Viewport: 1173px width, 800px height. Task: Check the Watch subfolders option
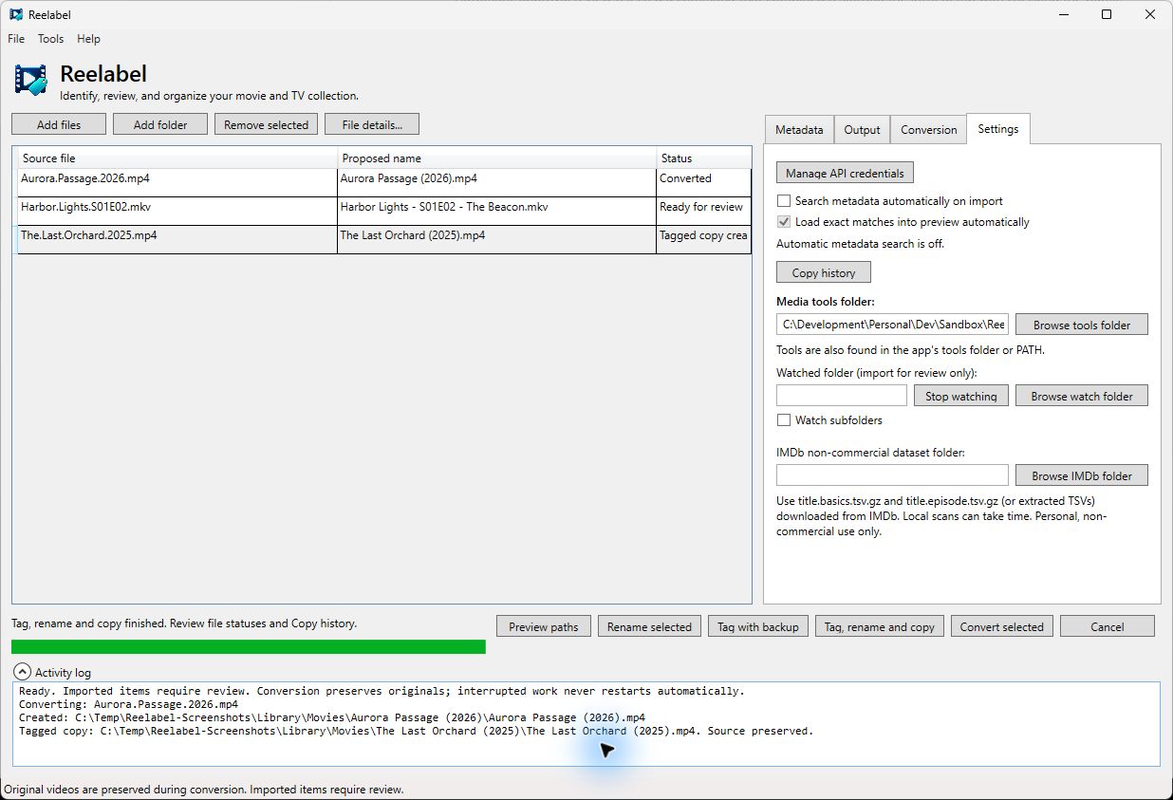click(x=784, y=420)
